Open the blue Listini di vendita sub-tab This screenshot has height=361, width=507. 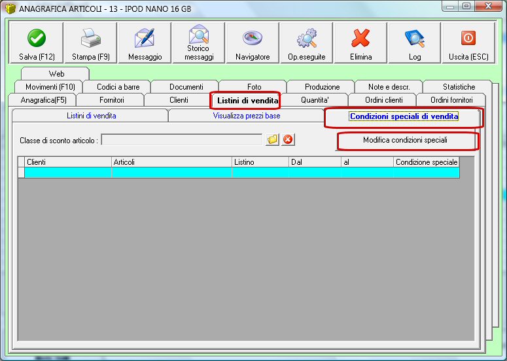tap(91, 116)
